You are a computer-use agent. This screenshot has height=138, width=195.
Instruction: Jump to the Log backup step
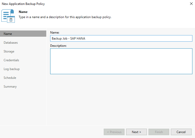coord(11,69)
